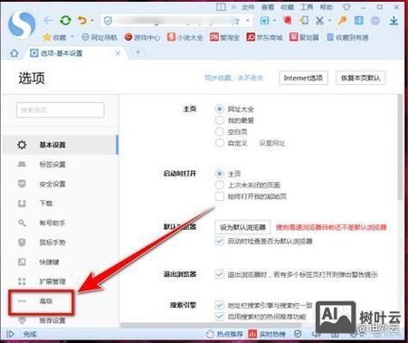
Task: Select 主页 under 启动时打开
Action: point(220,174)
